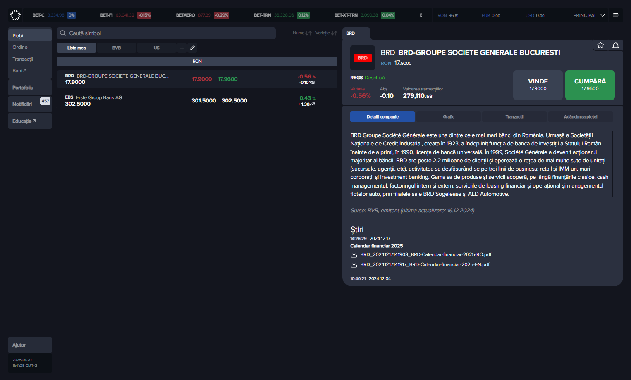Click the app logo spinner icon
631x380 pixels.
[15, 15]
